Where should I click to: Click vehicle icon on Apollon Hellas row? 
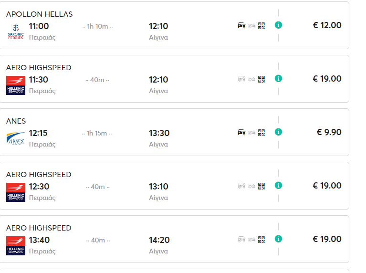tap(241, 25)
